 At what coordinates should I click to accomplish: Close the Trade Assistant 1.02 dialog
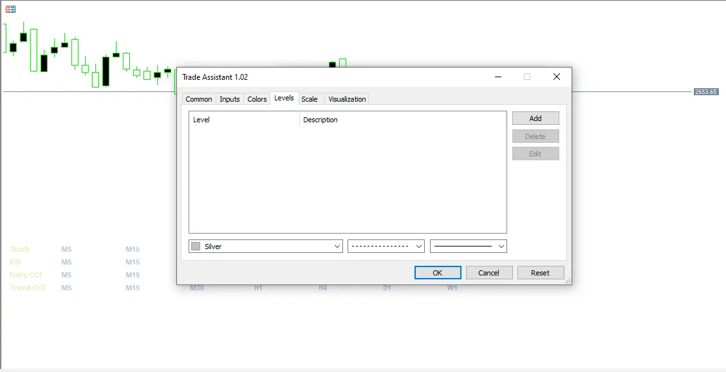tap(557, 77)
